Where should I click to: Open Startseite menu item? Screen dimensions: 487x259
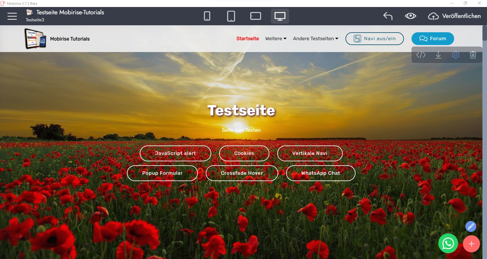point(247,39)
